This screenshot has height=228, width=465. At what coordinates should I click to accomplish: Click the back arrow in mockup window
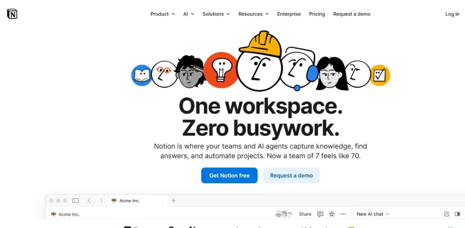coord(89,200)
